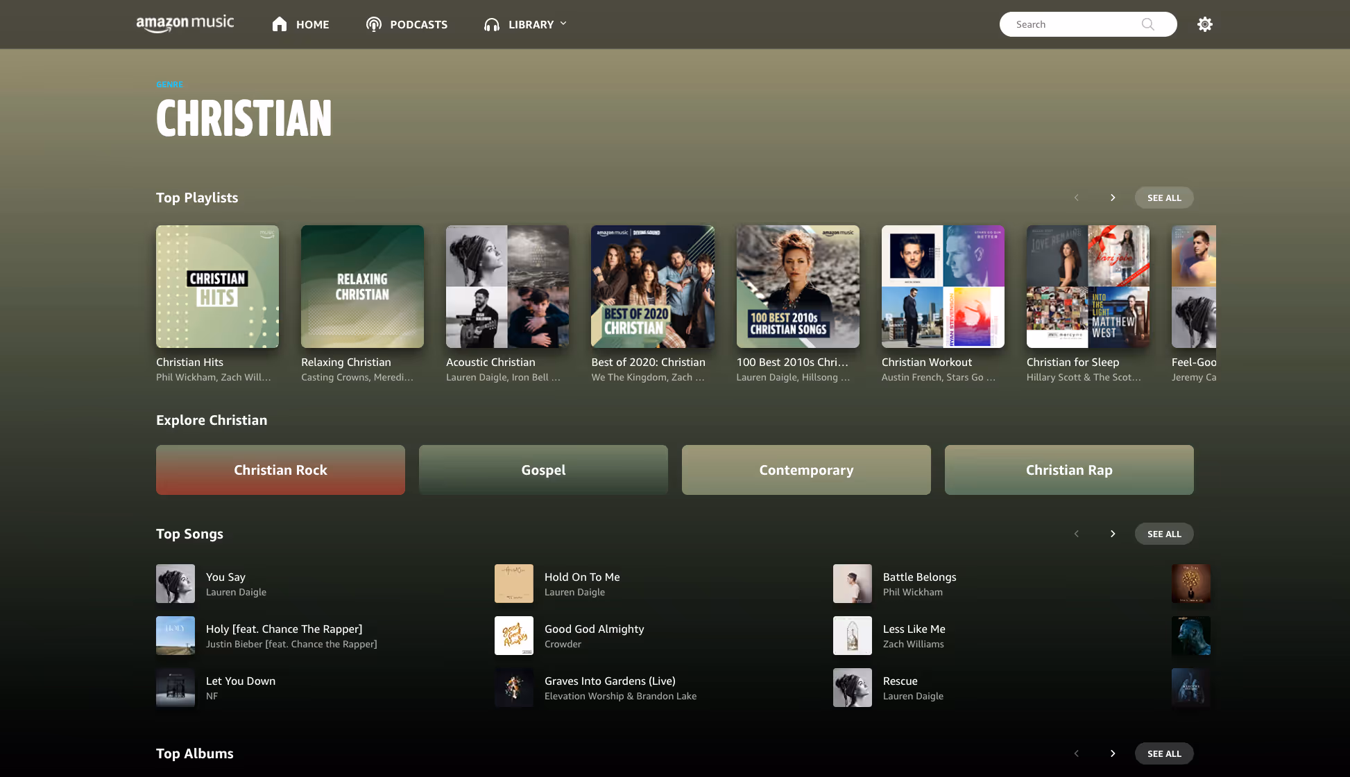The height and width of the screenshot is (777, 1350).
Task: Open Lauren Daigle under You Say
Action: pyautogui.click(x=236, y=592)
